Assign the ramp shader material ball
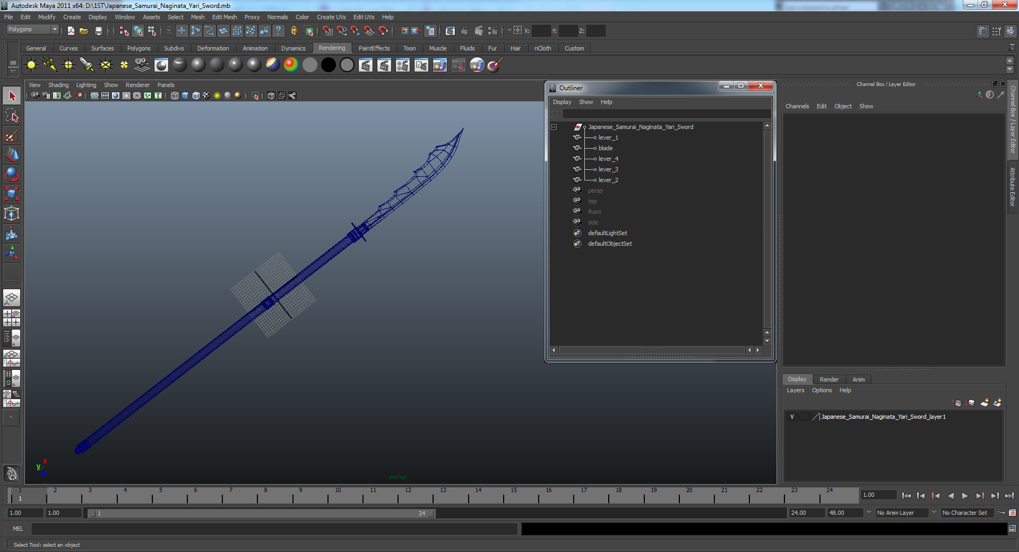 [x=291, y=65]
